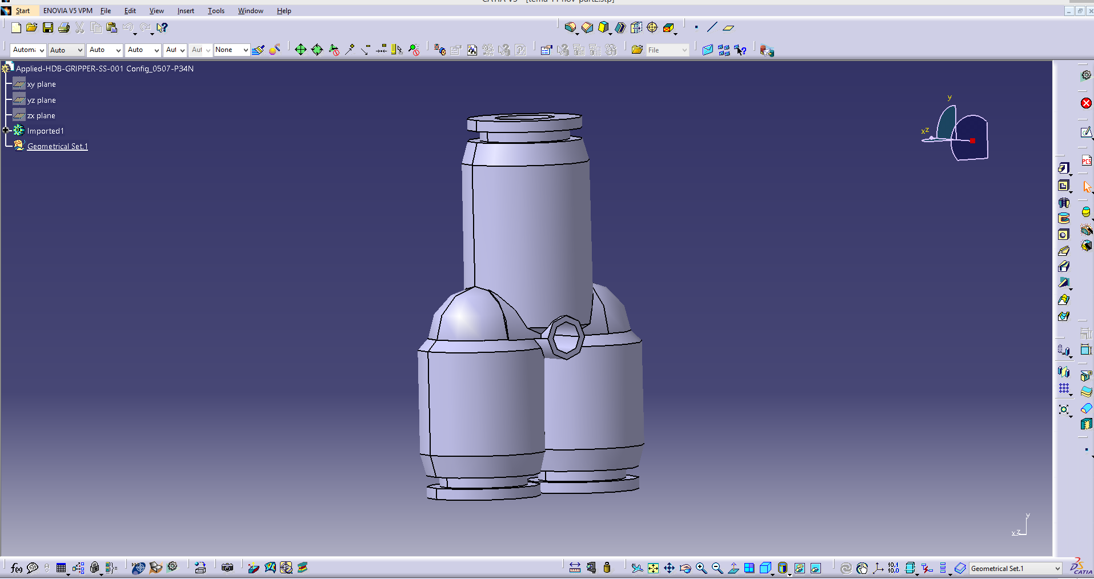The height and width of the screenshot is (579, 1094).
Task: Select the Rotate view icon
Action: coord(685,568)
